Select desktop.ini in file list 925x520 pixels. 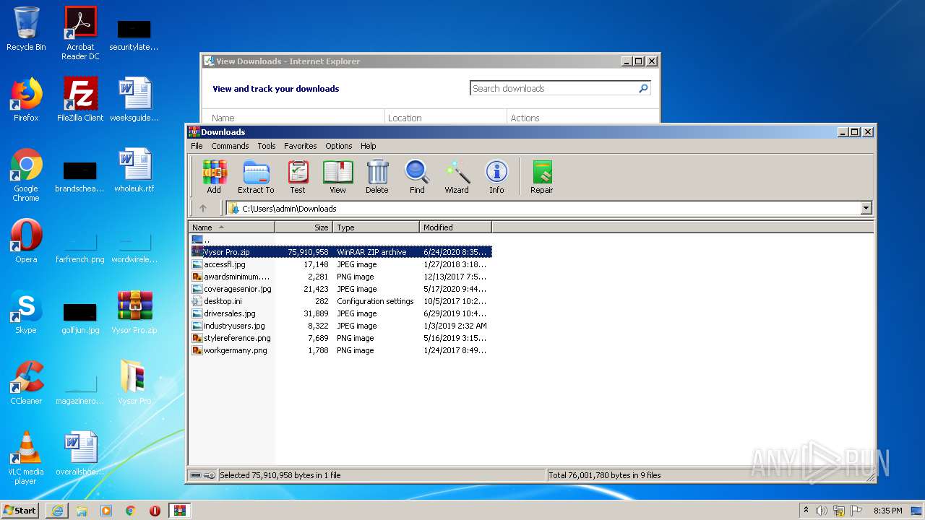click(x=340, y=301)
